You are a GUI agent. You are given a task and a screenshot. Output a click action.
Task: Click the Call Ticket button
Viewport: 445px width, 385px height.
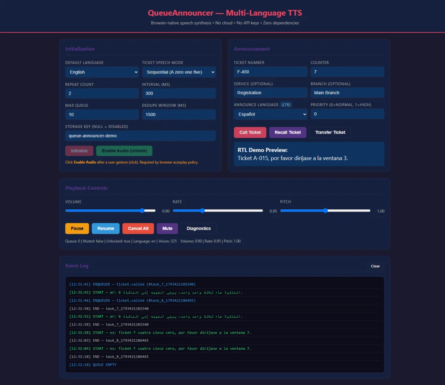250,132
